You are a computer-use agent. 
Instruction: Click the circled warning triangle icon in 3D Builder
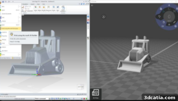pos(103,17)
